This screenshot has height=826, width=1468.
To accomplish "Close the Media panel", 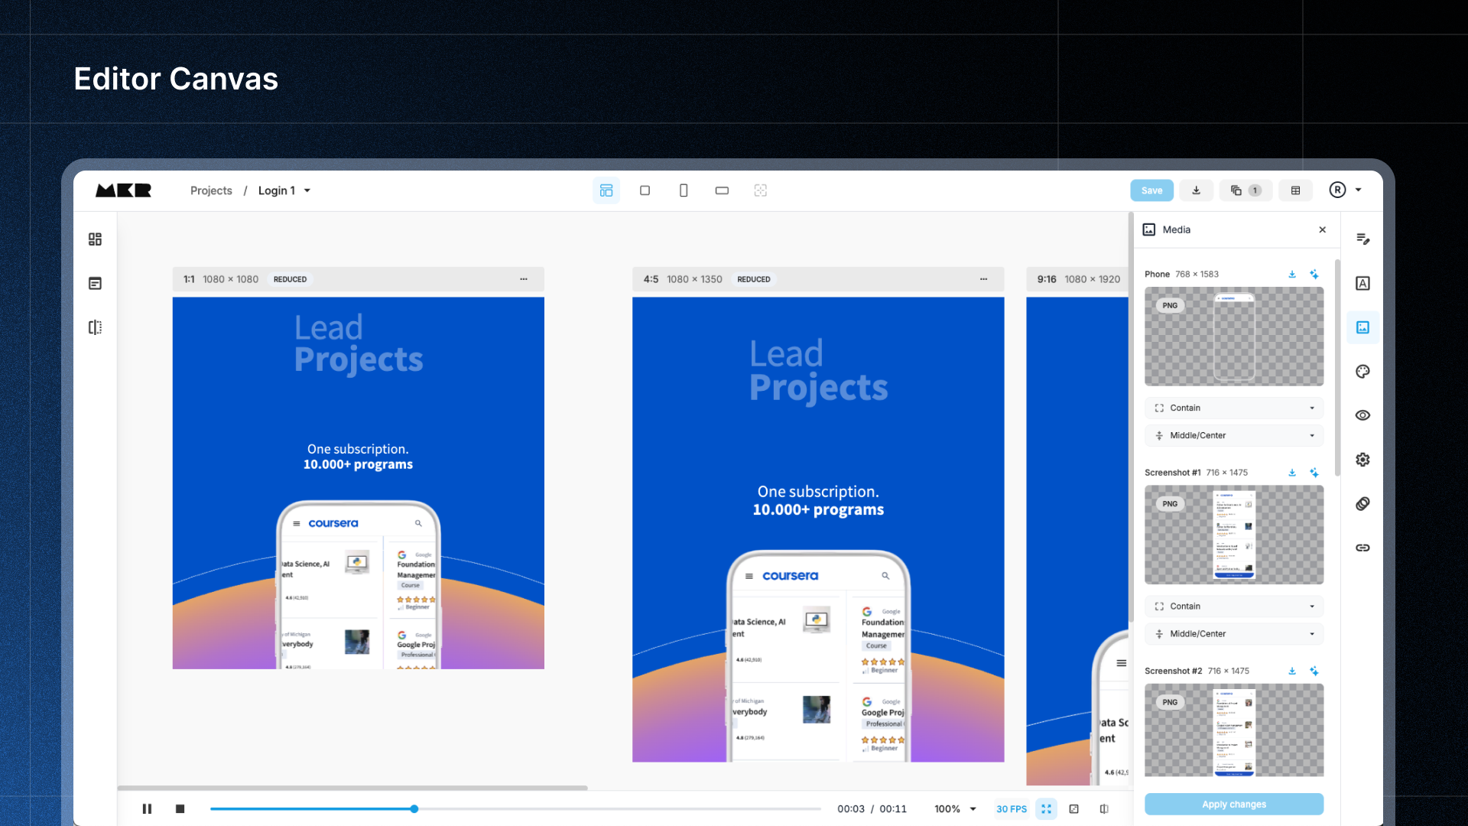I will 1323,229.
